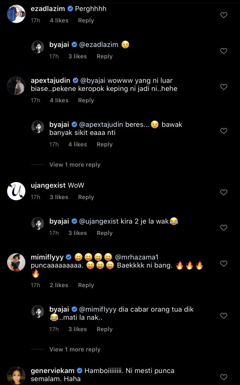Image resolution: width=240 pixels, height=385 pixels.
Task: Open generviekam's profile avatar
Action: coord(16,375)
